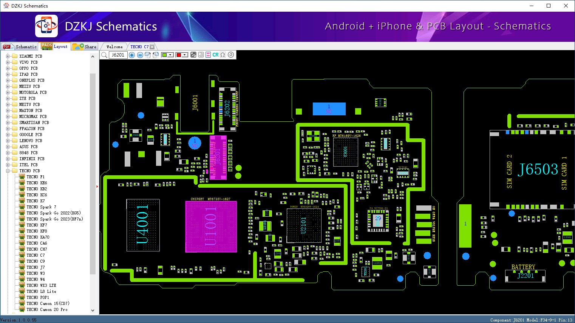
Task: Switch to the Schematic tab
Action: click(x=20, y=47)
